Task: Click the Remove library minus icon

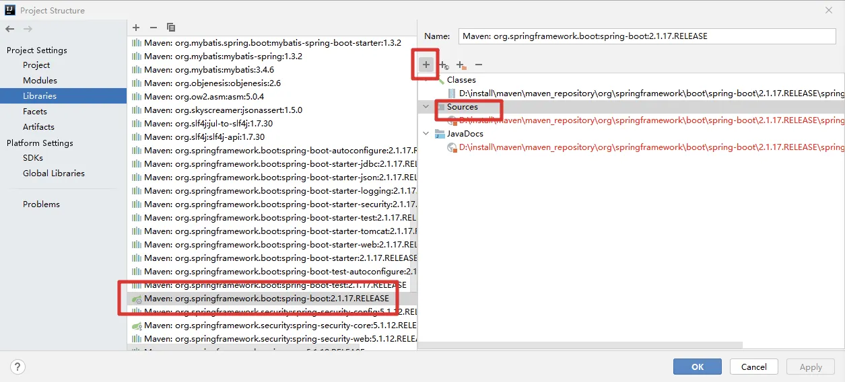Action: coord(154,28)
